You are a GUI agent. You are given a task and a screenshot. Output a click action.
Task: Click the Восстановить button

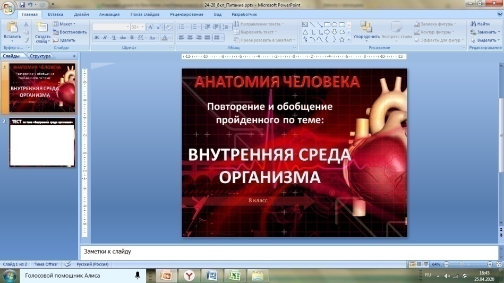coord(70,32)
